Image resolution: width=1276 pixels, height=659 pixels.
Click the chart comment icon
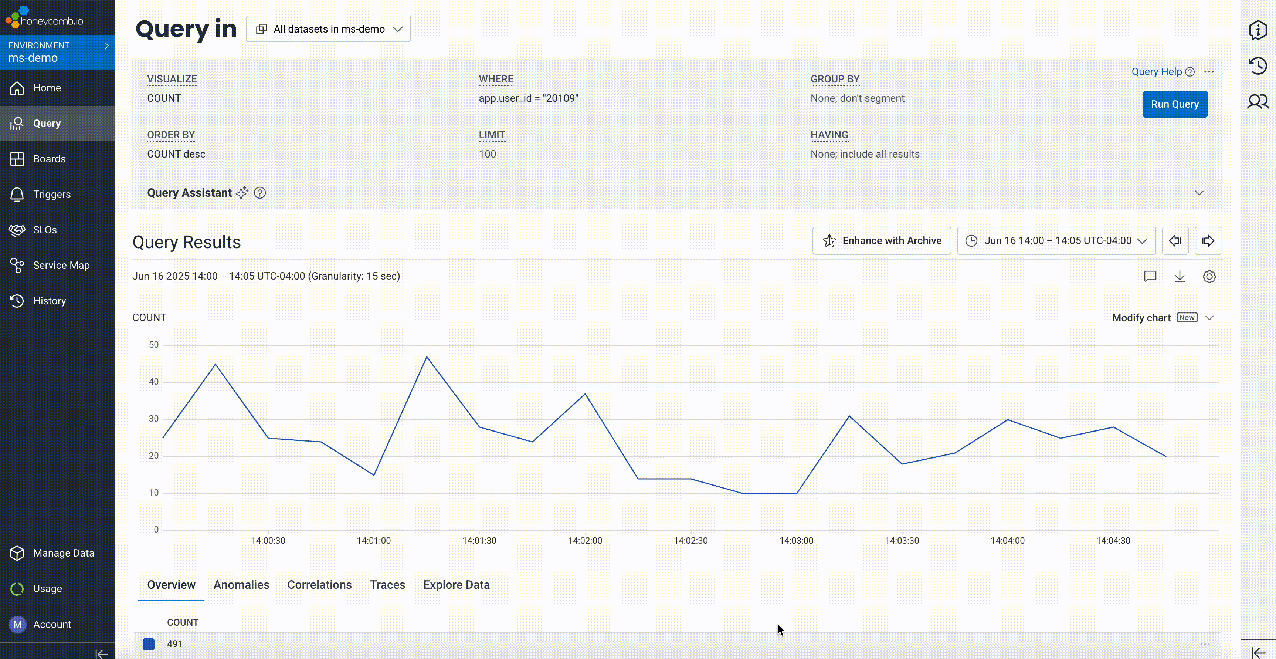(1150, 277)
